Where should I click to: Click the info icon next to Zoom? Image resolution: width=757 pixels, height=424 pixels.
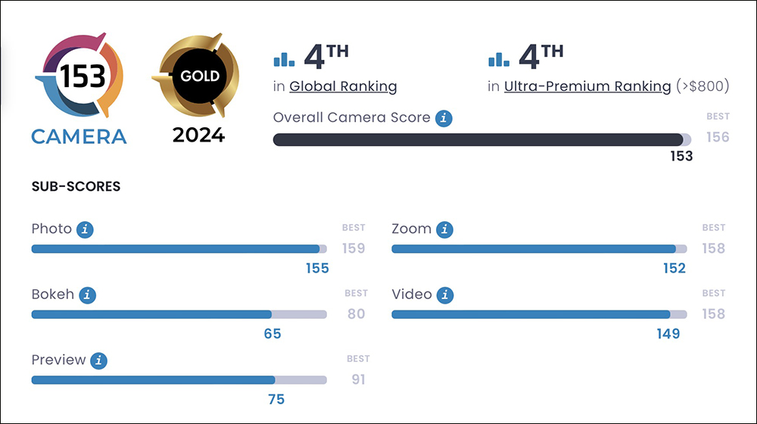(444, 229)
